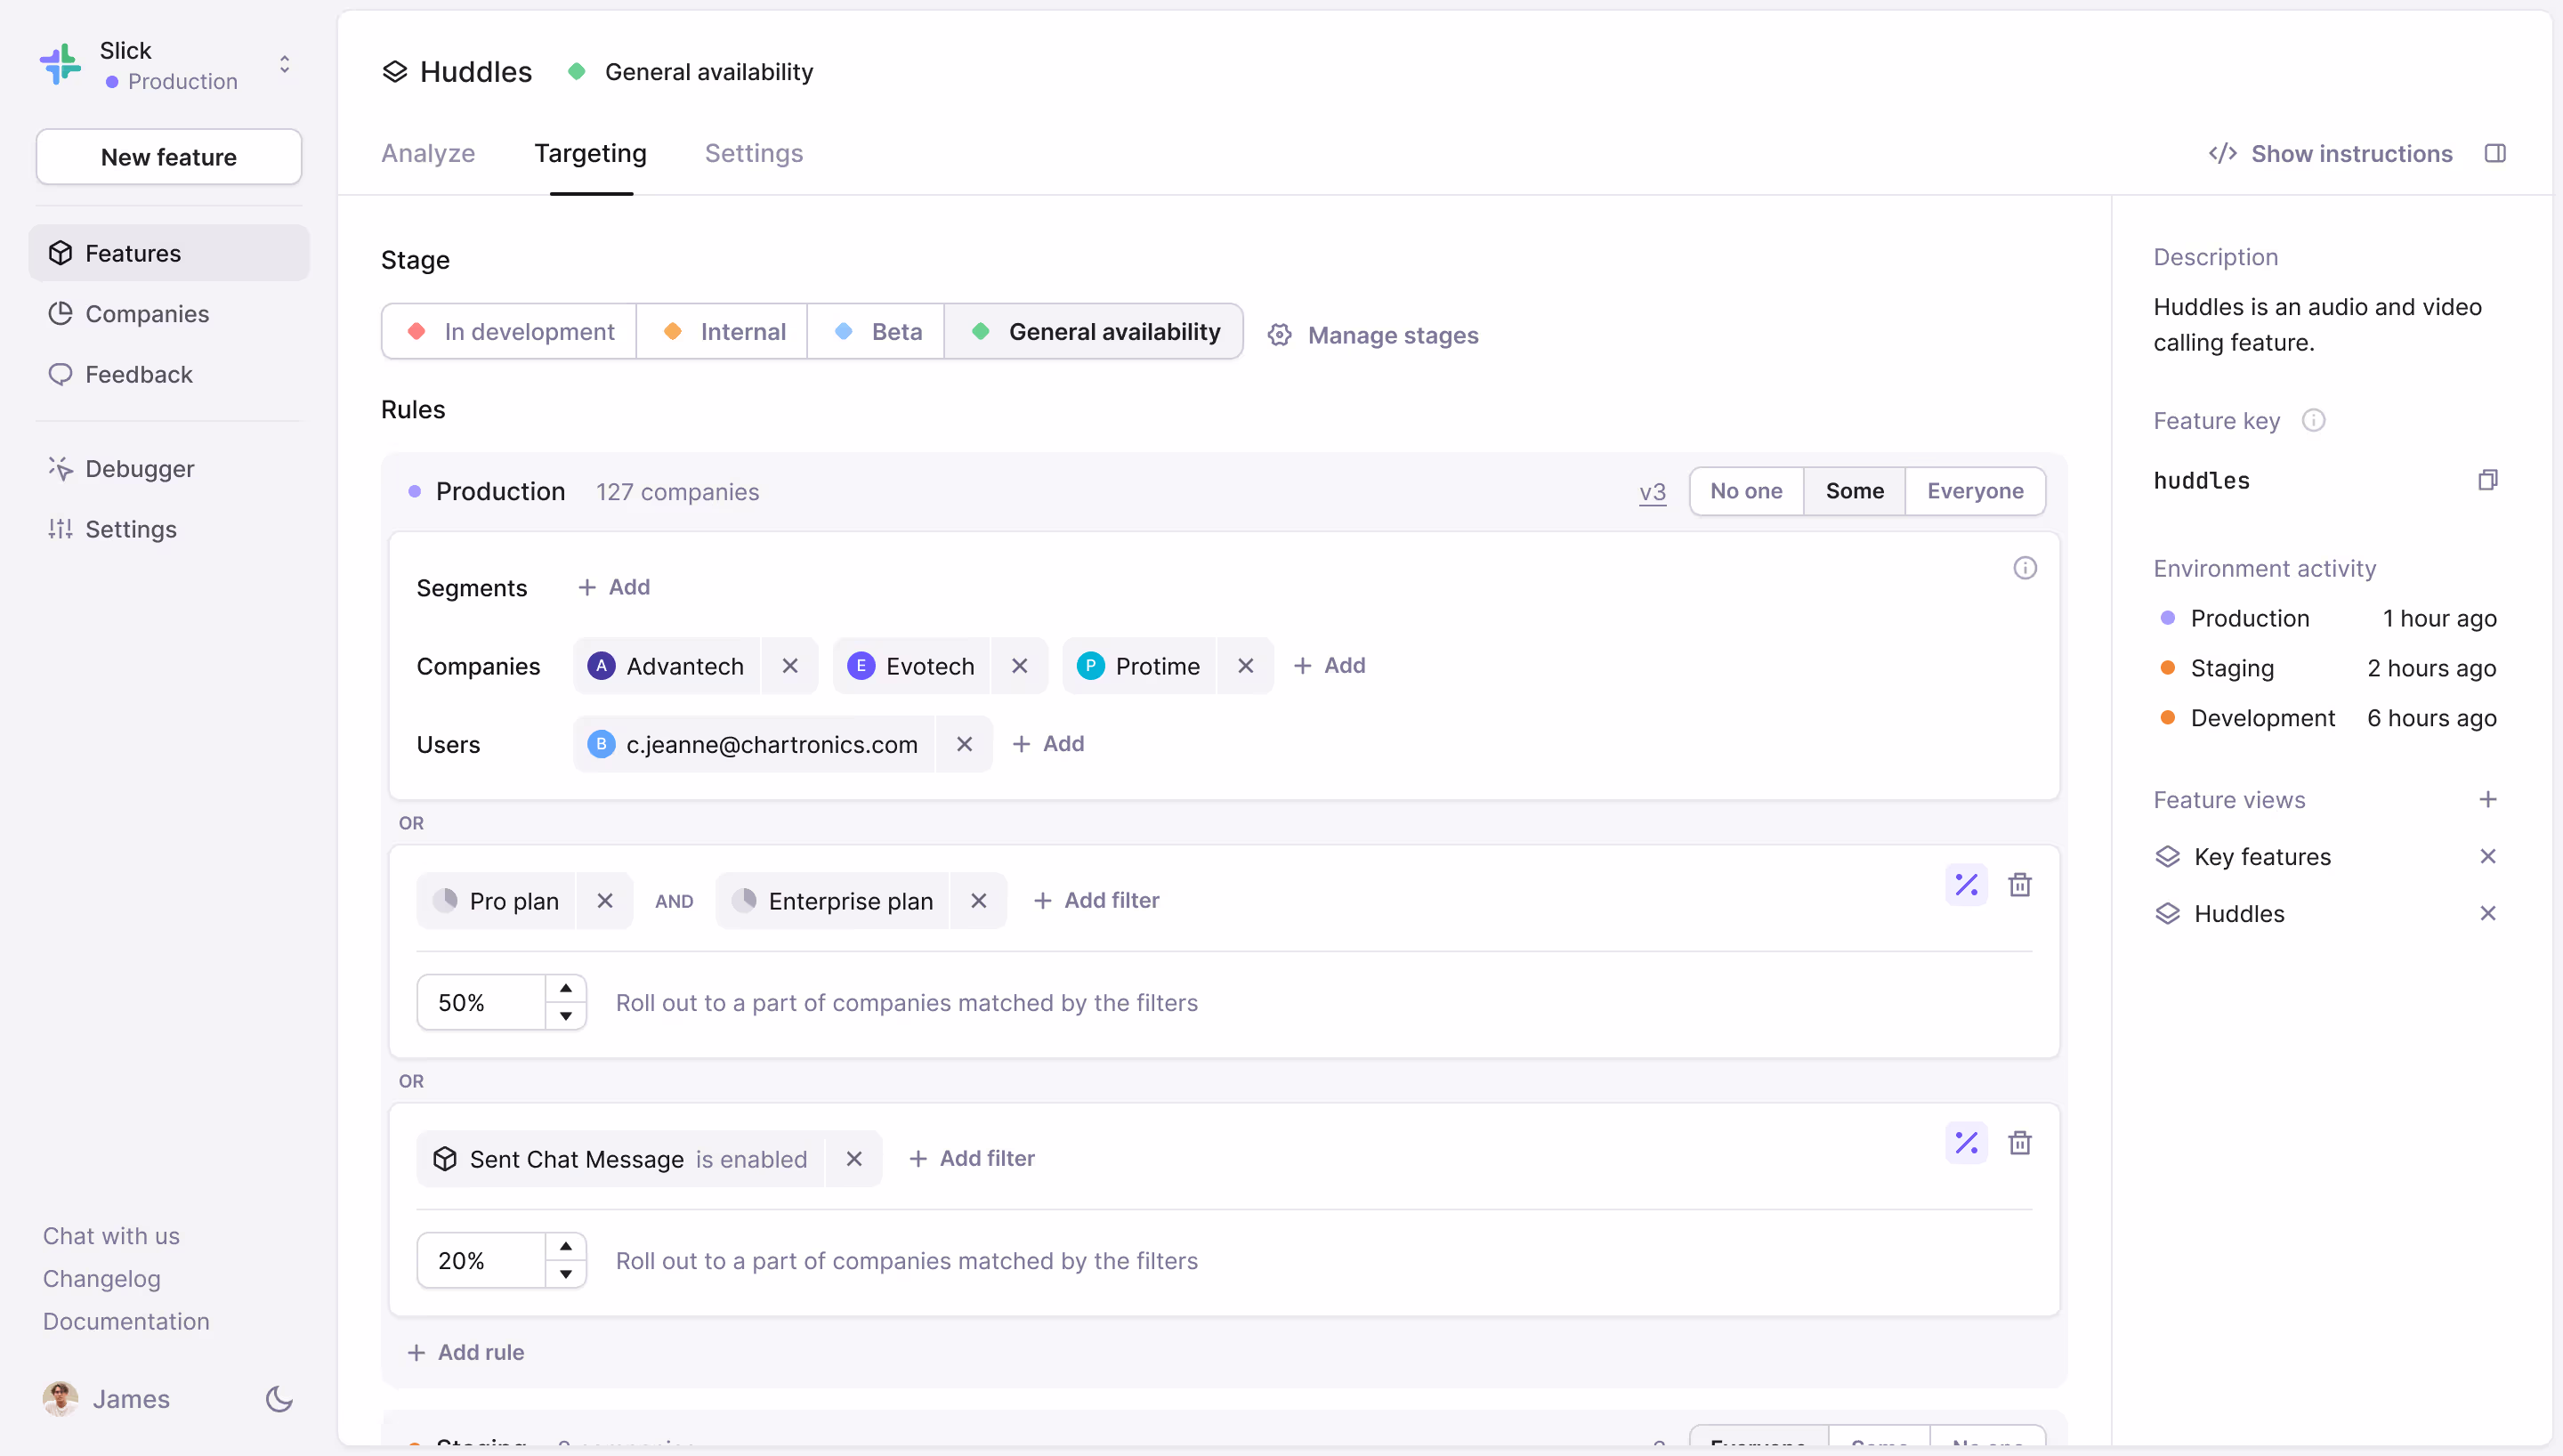Open the Documentation link

click(x=126, y=1321)
